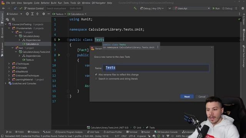Open the Version Control widget
Screen dimensions: 246x138
[34, 8]
